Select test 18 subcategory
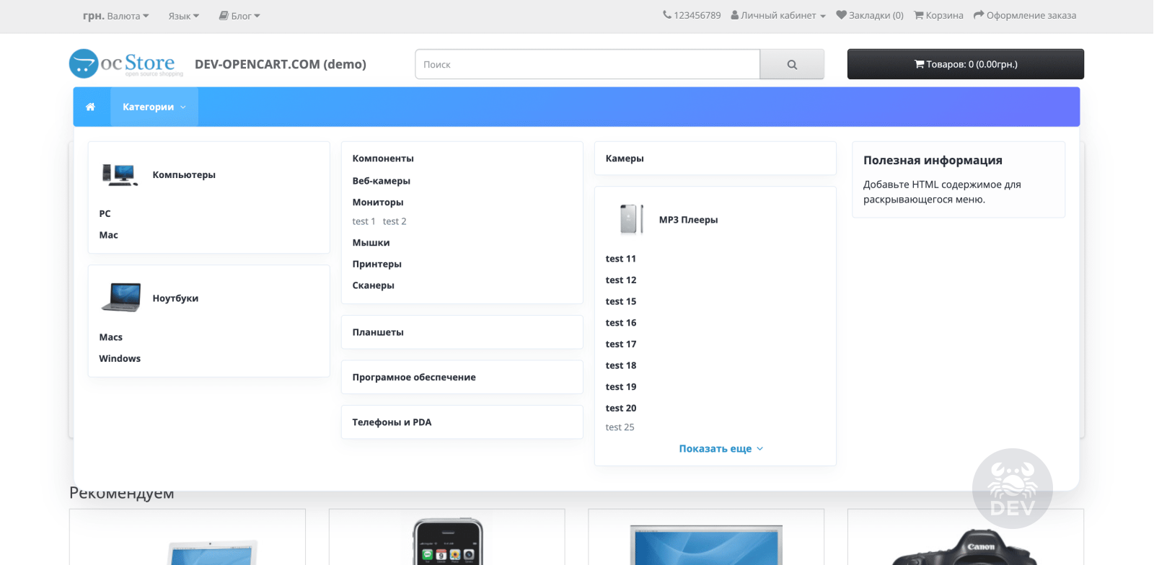This screenshot has width=1154, height=565. (x=621, y=365)
